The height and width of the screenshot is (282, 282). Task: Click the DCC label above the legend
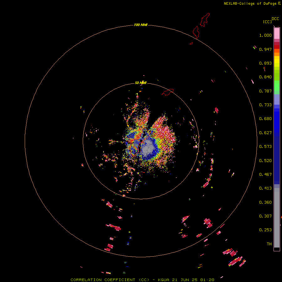pyautogui.click(x=275, y=19)
